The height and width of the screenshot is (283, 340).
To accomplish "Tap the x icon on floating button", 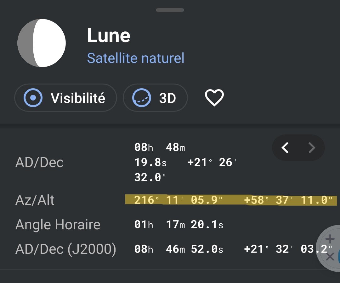I will (x=330, y=257).
